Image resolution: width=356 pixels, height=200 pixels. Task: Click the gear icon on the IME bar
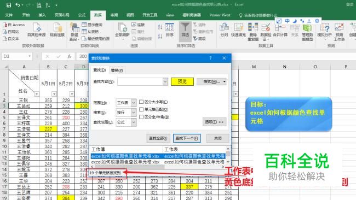317,21
